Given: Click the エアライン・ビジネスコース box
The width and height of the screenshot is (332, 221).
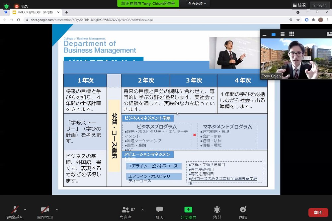Looking at the screenshot, I should [x=154, y=166].
